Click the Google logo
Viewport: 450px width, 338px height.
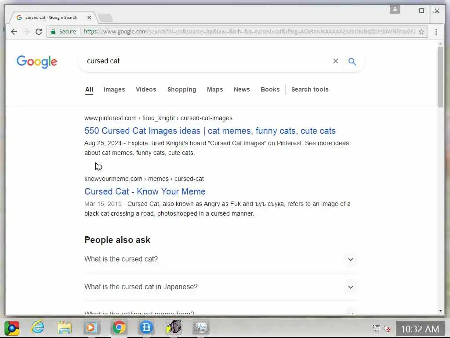click(x=37, y=62)
